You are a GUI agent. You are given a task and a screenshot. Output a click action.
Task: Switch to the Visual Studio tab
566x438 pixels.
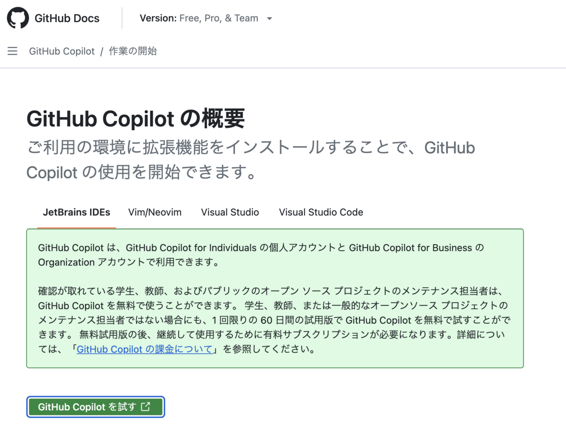pos(230,212)
